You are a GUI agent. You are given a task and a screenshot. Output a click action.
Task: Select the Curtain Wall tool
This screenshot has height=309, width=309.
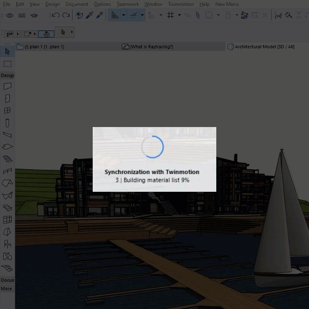pos(7,220)
